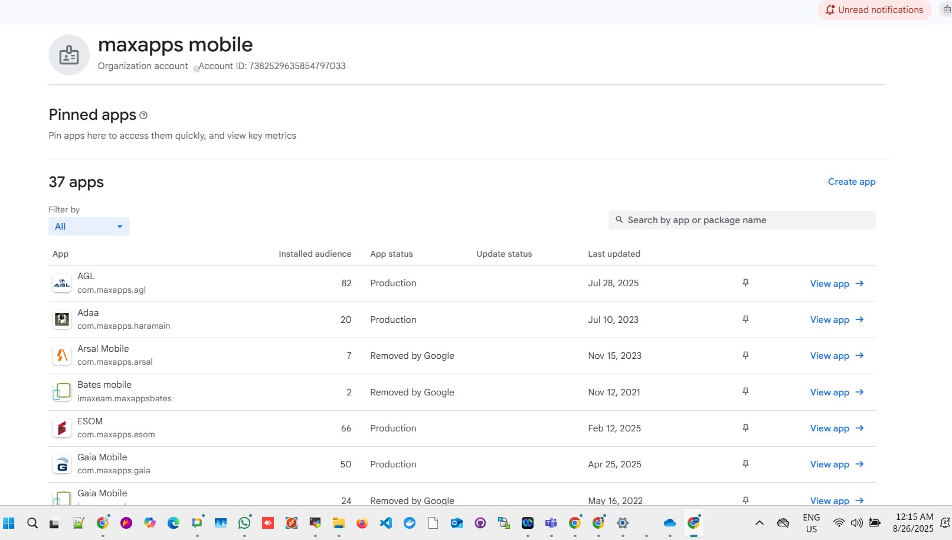Click Pinned apps help icon
This screenshot has width=952, height=540.
[x=143, y=116]
